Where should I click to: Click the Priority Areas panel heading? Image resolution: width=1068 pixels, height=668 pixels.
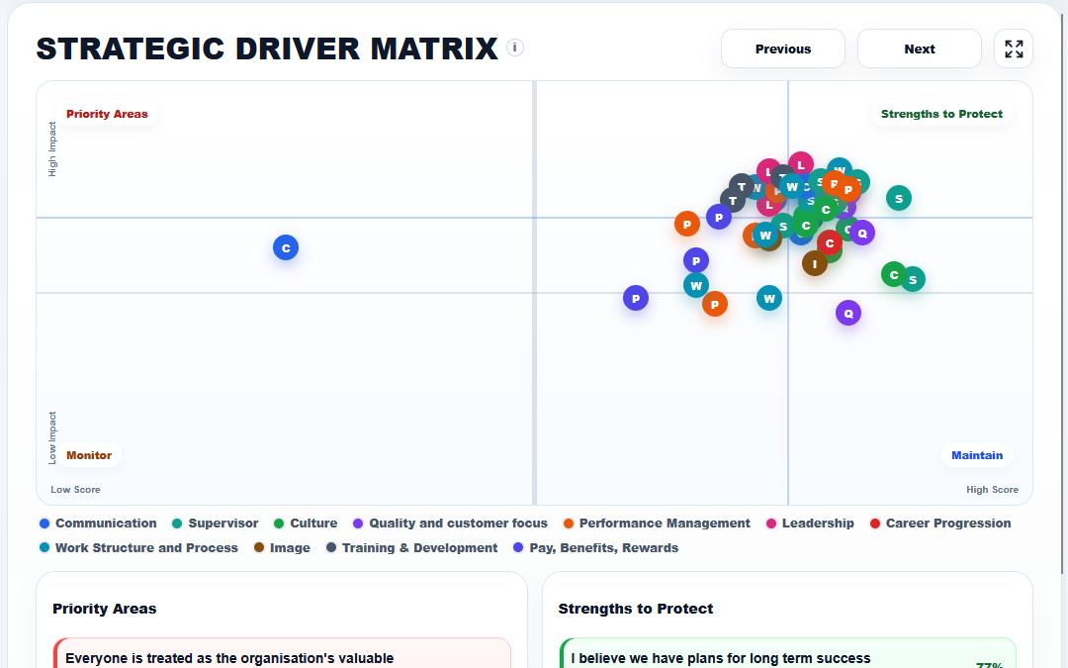pyautogui.click(x=104, y=609)
